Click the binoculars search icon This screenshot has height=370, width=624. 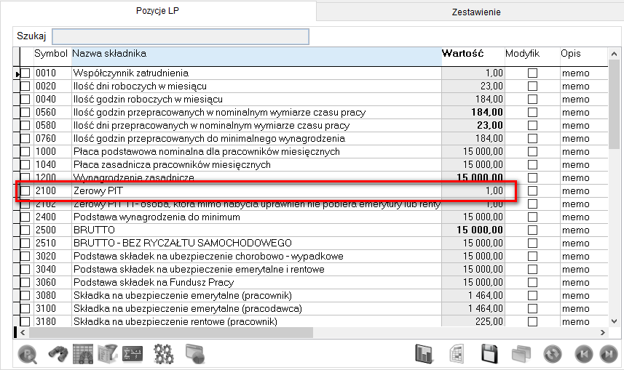pos(58,354)
